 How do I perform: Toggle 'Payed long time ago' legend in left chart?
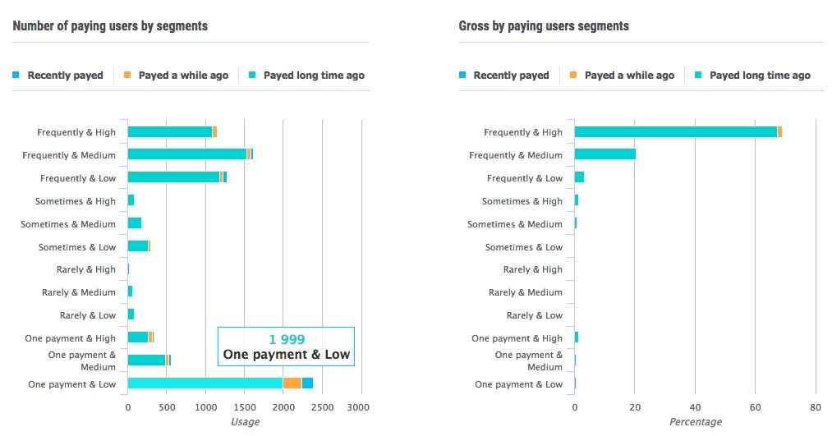coord(306,76)
